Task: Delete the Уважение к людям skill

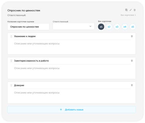Action: click(132, 36)
